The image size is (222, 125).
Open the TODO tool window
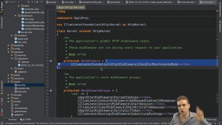pyautogui.click(x=26, y=119)
